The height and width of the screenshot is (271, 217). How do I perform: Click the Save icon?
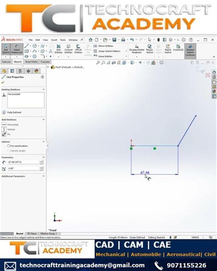click(114, 40)
